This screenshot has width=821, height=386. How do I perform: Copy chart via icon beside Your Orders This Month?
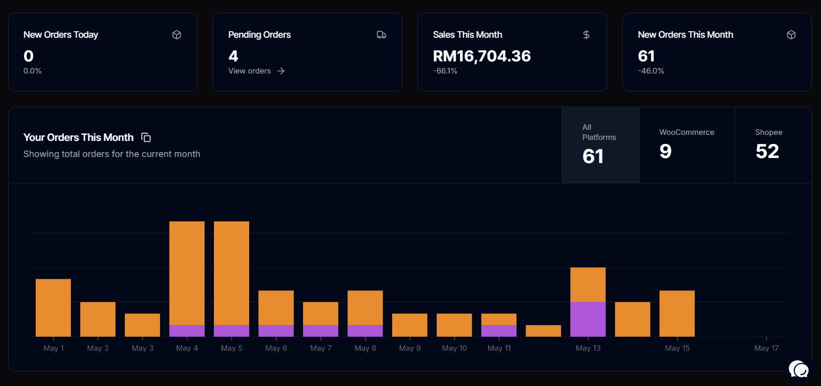pos(146,137)
